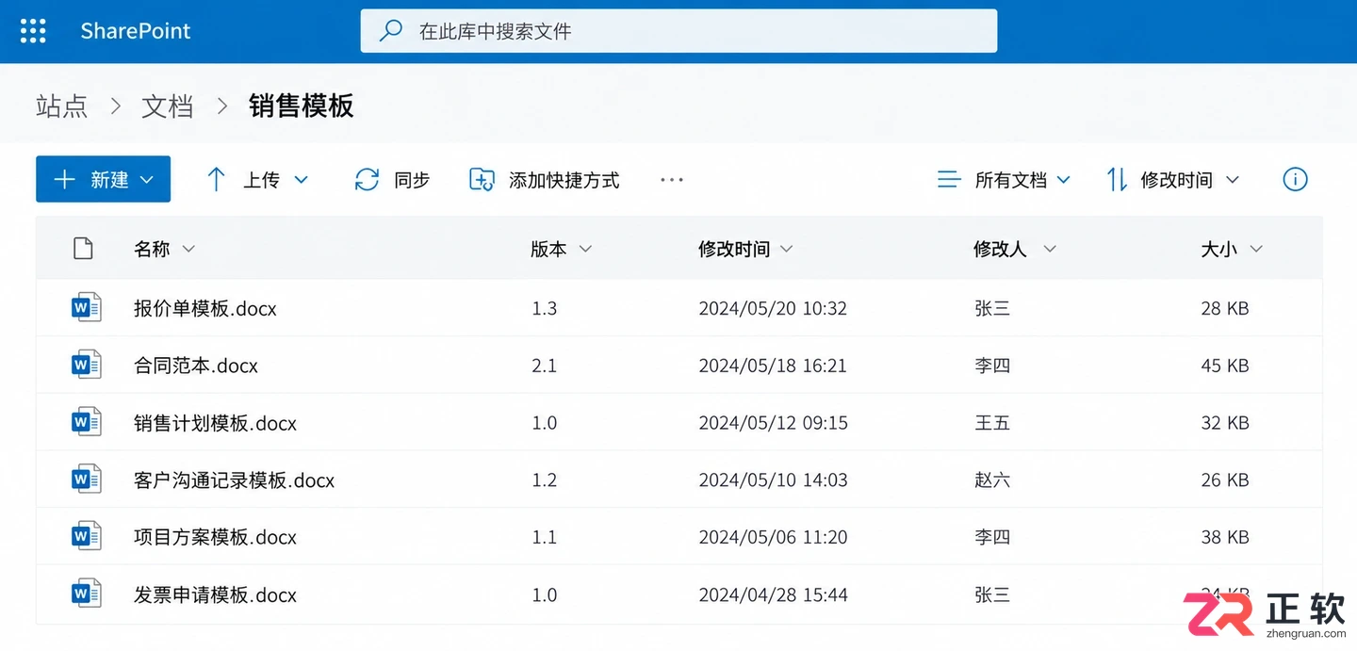
Task: Click the file type column header icon
Action: pyautogui.click(x=83, y=249)
